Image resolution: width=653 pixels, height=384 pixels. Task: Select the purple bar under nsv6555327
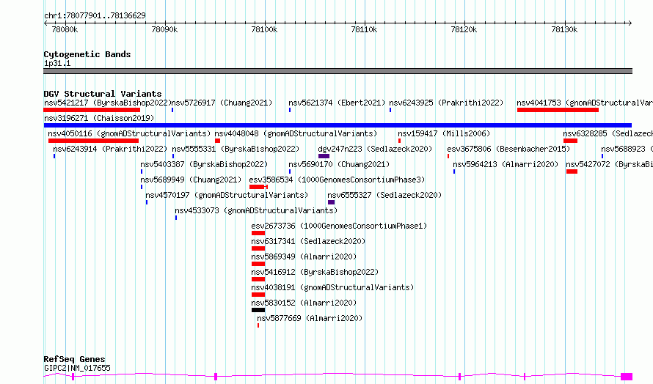[331, 202]
